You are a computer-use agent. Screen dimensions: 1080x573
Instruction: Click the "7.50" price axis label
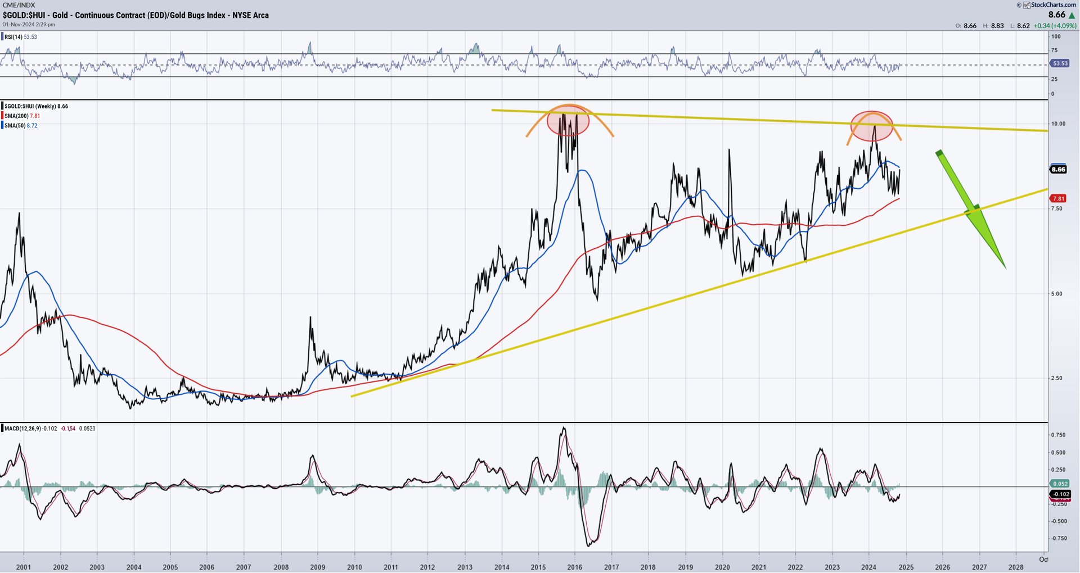point(1057,208)
